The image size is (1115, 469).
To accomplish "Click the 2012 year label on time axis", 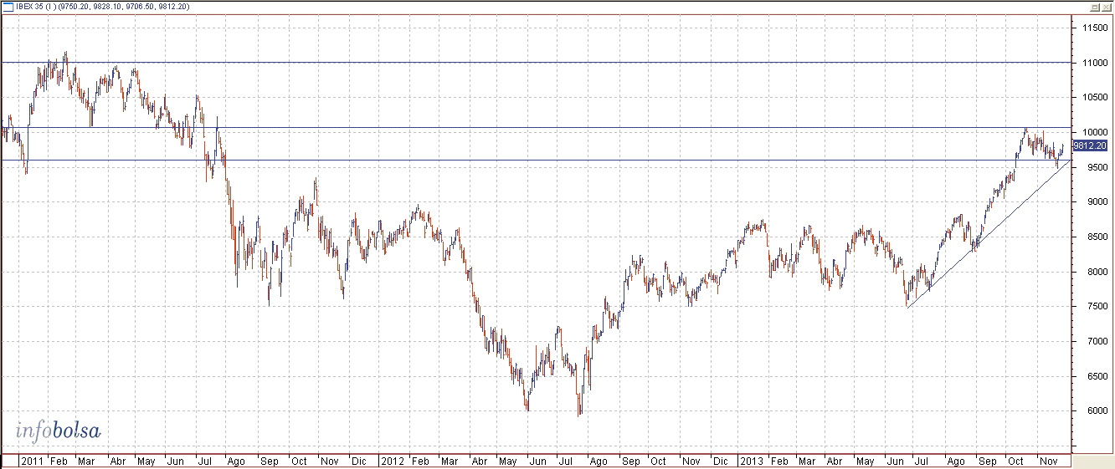I will point(392,461).
